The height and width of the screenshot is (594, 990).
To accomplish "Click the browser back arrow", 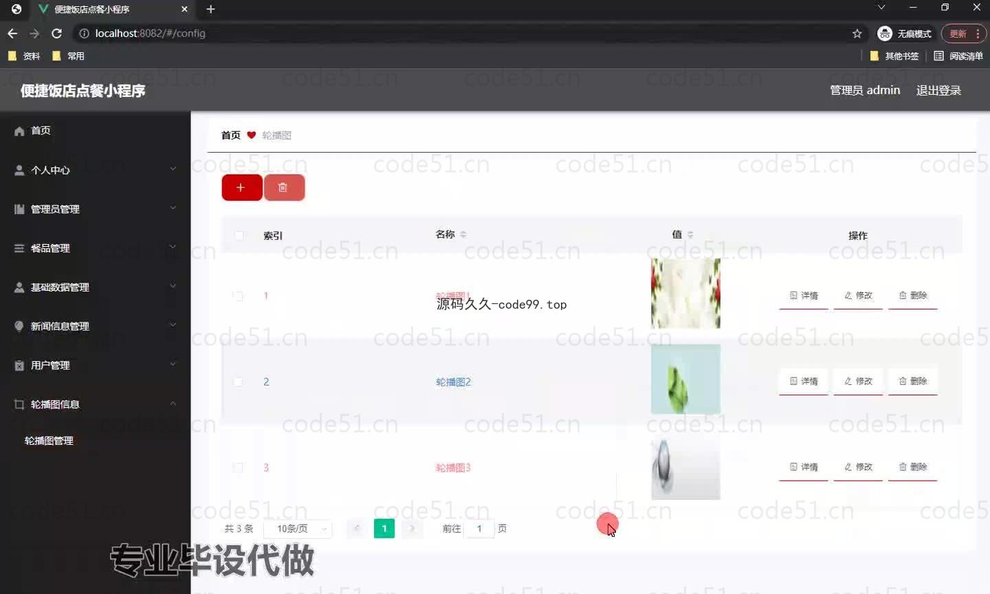I will 12,33.
